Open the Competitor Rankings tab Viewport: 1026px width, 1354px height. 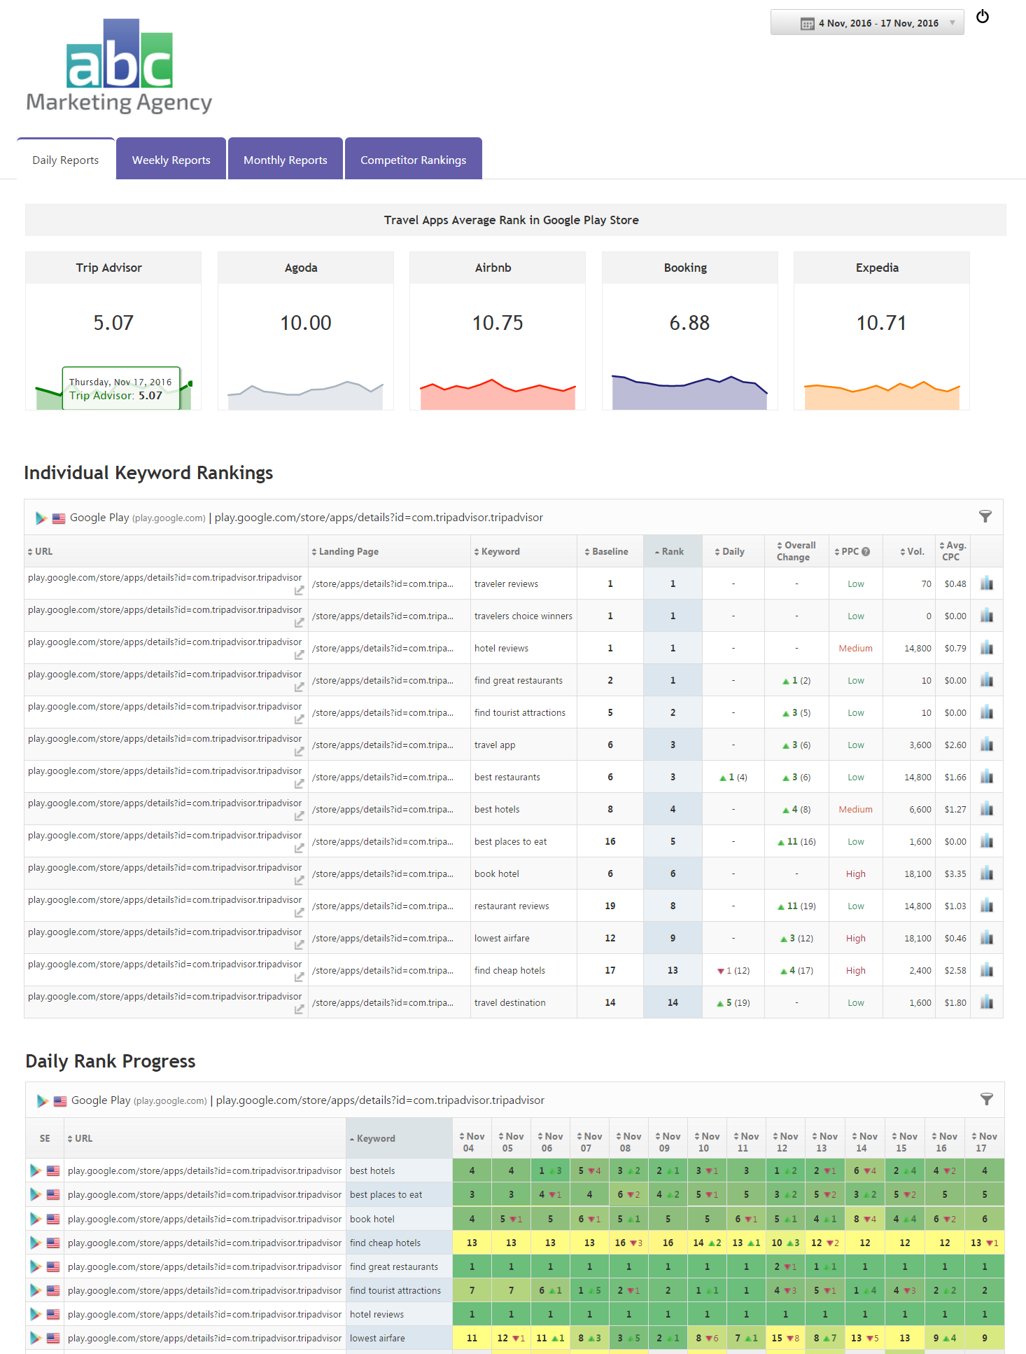pyautogui.click(x=413, y=160)
